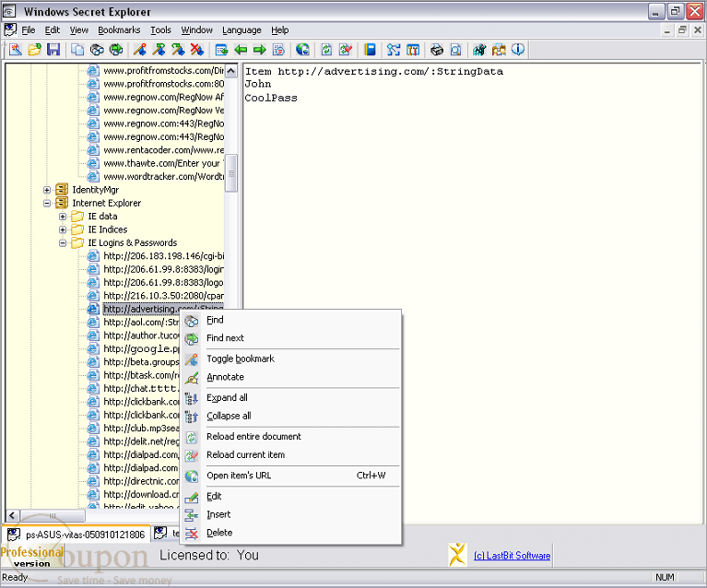Expand the IE Indices folder
707x588 pixels.
click(x=63, y=229)
